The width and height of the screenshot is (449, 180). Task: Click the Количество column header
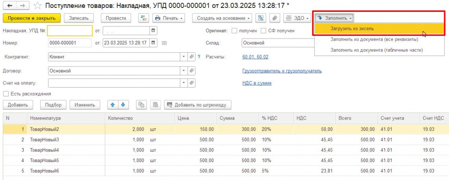140,118
